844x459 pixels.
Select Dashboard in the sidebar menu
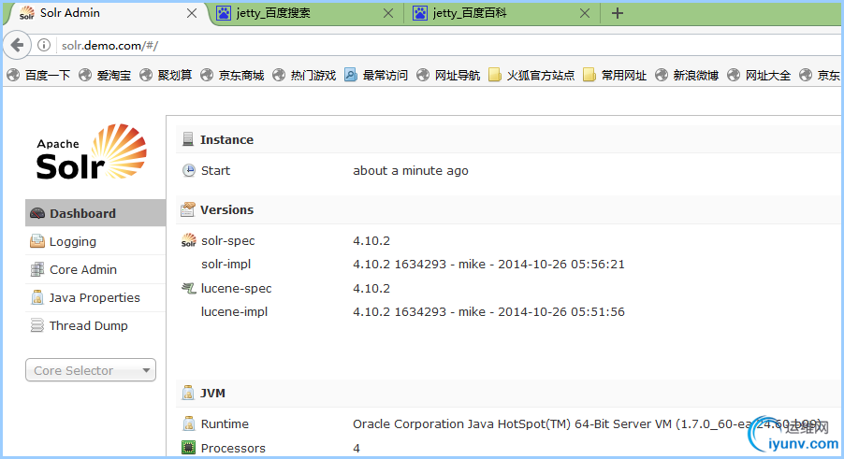(x=95, y=213)
